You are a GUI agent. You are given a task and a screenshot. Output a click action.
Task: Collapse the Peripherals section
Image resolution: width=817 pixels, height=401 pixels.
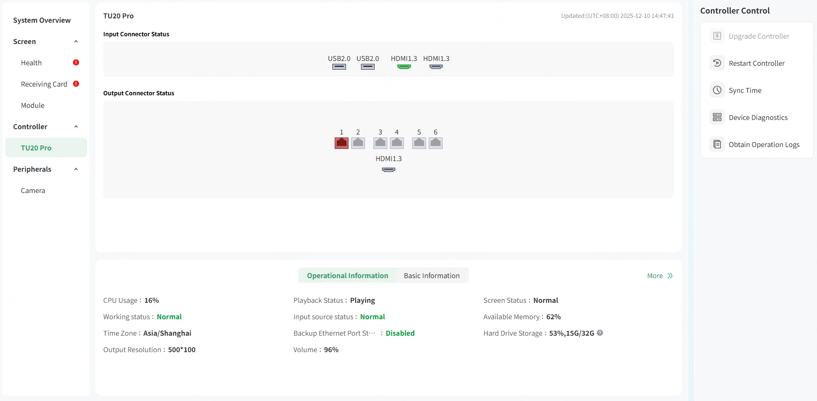pos(76,169)
